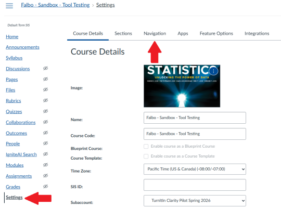Click the Settings breadcrumb link
The width and height of the screenshot is (281, 208).
click(x=105, y=5)
